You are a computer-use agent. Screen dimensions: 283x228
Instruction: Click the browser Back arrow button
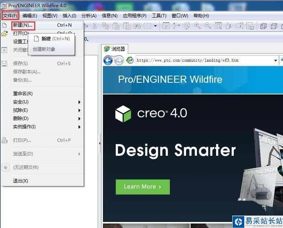coord(108,60)
